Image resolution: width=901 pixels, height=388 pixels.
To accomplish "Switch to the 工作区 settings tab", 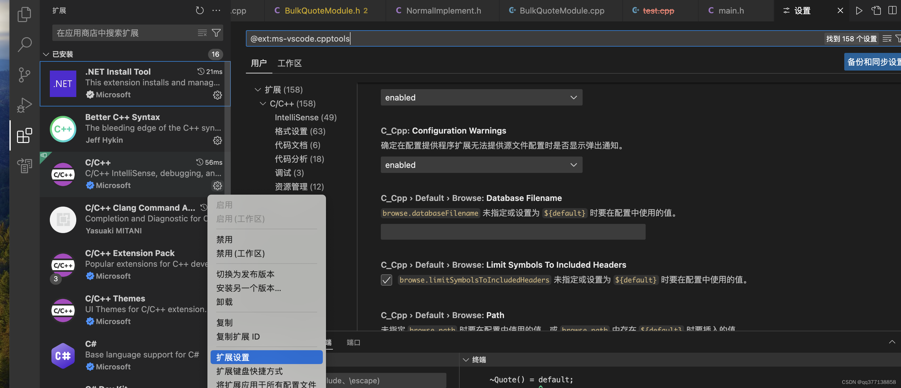I will [x=289, y=63].
